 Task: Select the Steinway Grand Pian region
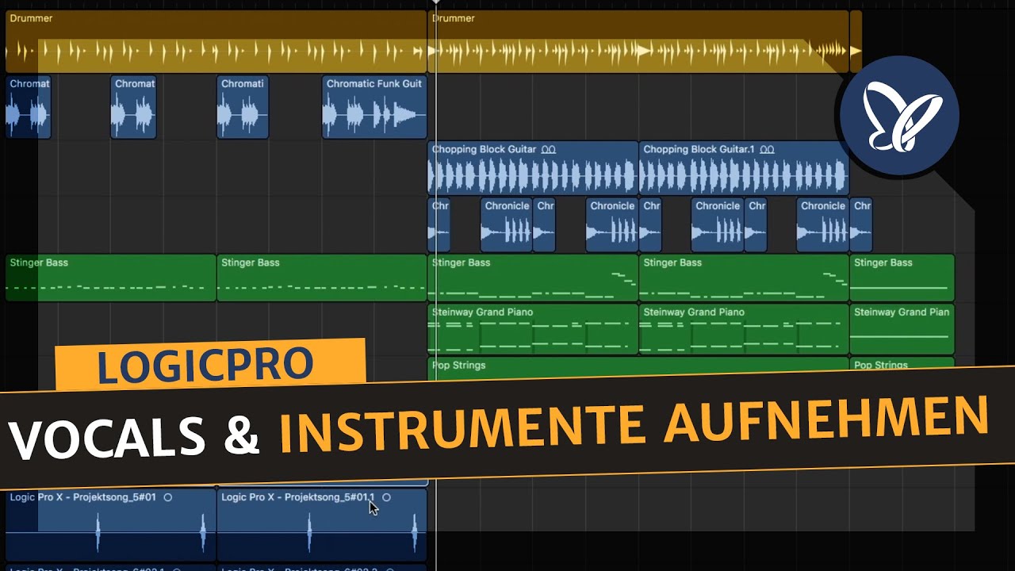point(902,329)
